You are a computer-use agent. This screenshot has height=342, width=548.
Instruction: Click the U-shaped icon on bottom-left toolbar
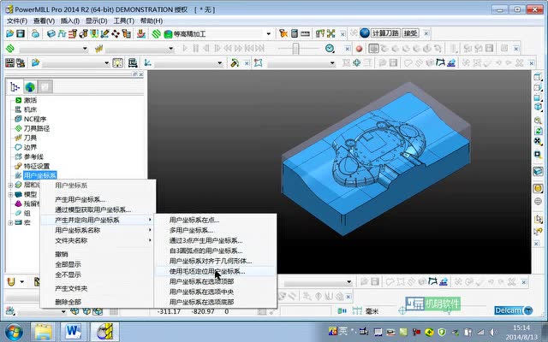11,281
